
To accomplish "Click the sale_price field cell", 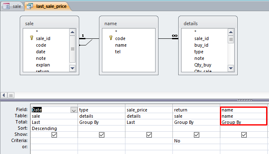I will pyautogui.click(x=149, y=110).
